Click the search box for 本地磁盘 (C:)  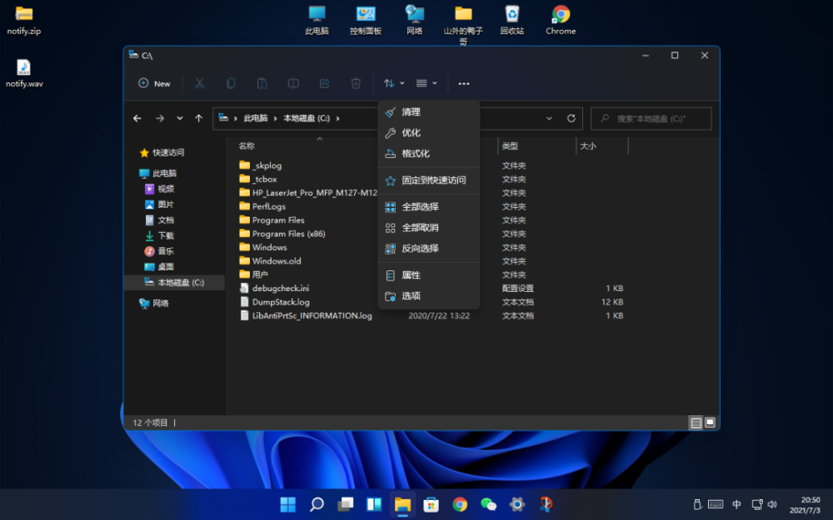[x=651, y=118]
